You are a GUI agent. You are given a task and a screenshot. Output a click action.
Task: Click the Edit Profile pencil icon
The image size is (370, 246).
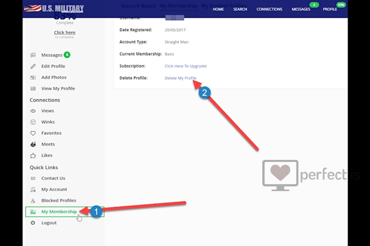[x=33, y=66]
